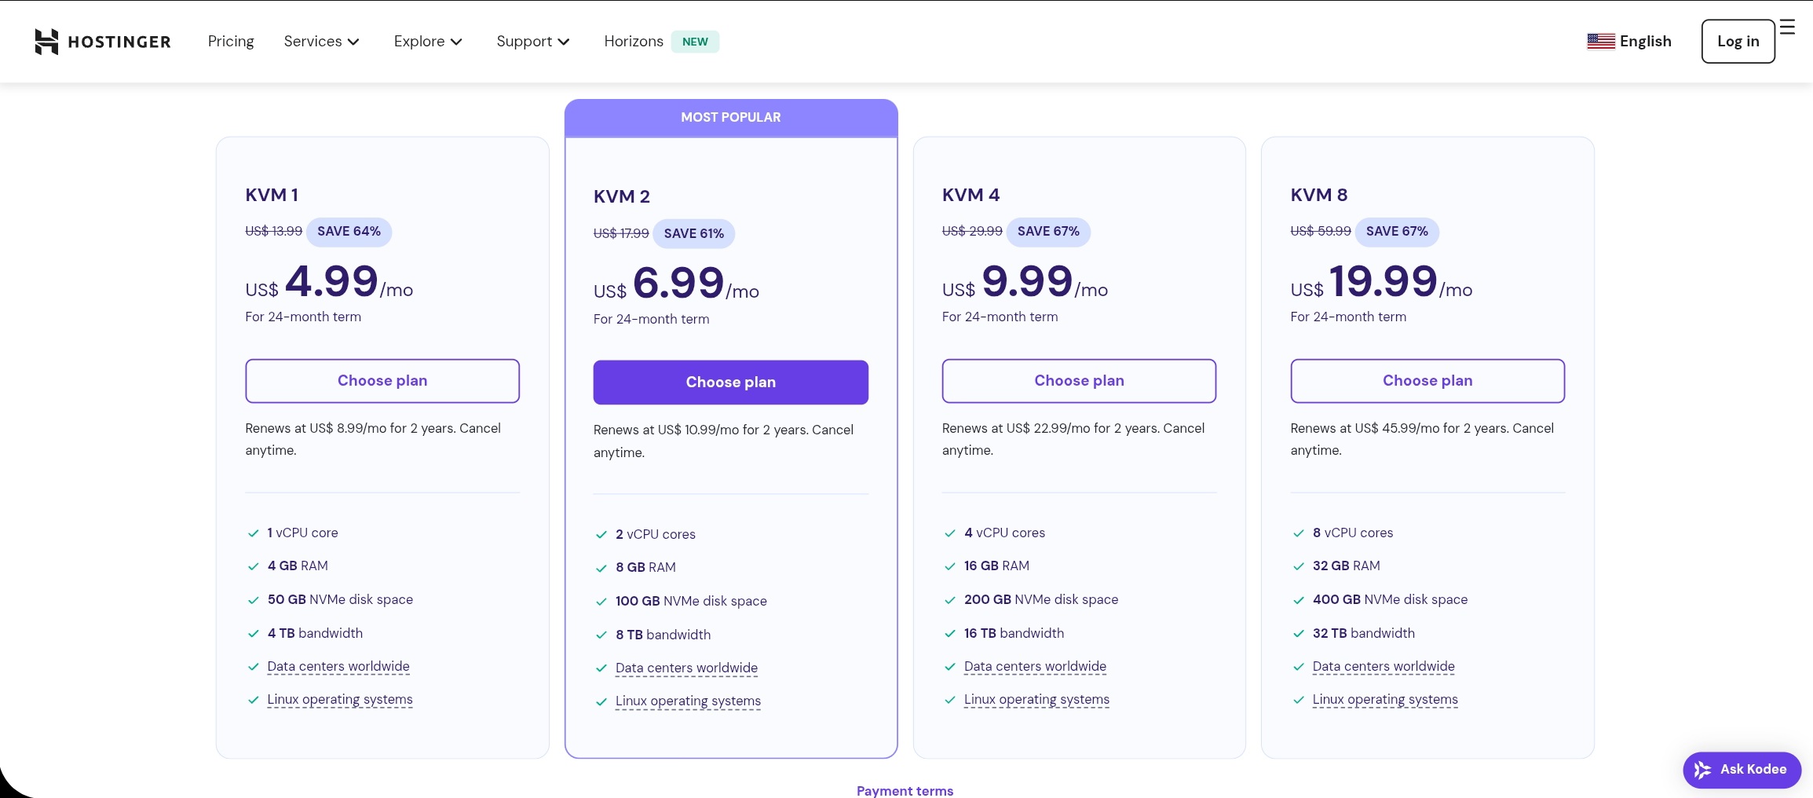Click the Hostinger logo icon

46,42
